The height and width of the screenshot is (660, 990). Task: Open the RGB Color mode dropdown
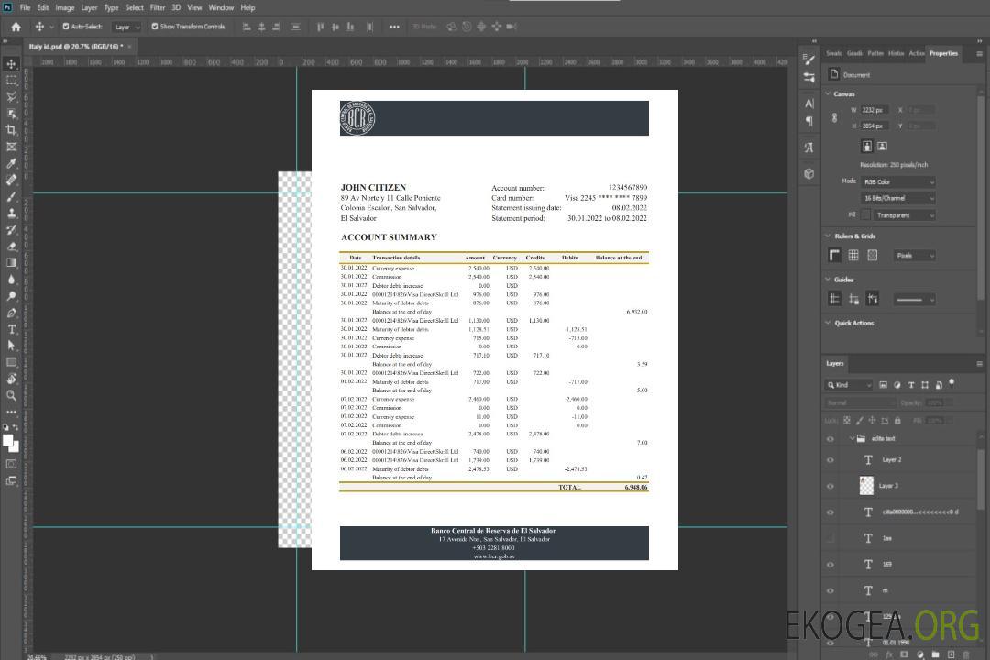point(897,181)
